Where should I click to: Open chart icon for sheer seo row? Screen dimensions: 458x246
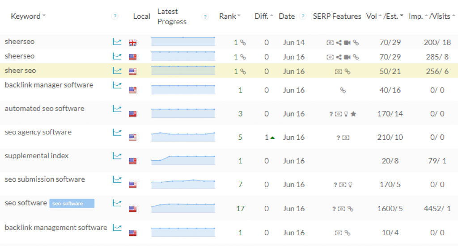(117, 71)
